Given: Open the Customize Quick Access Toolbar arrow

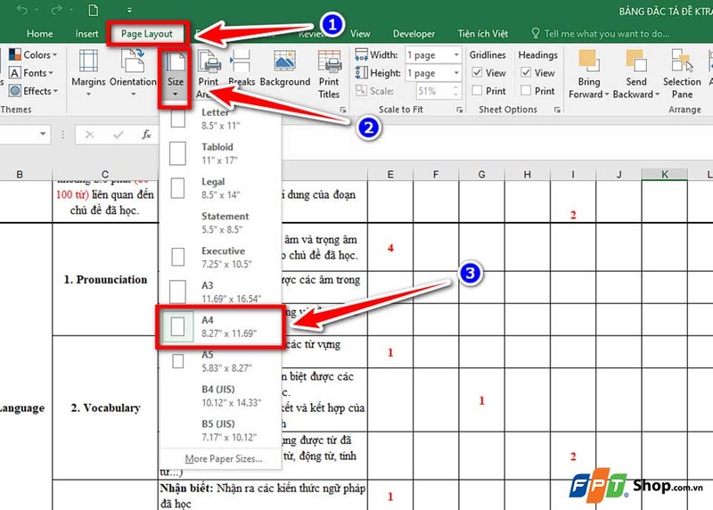Looking at the screenshot, I should click(129, 10).
